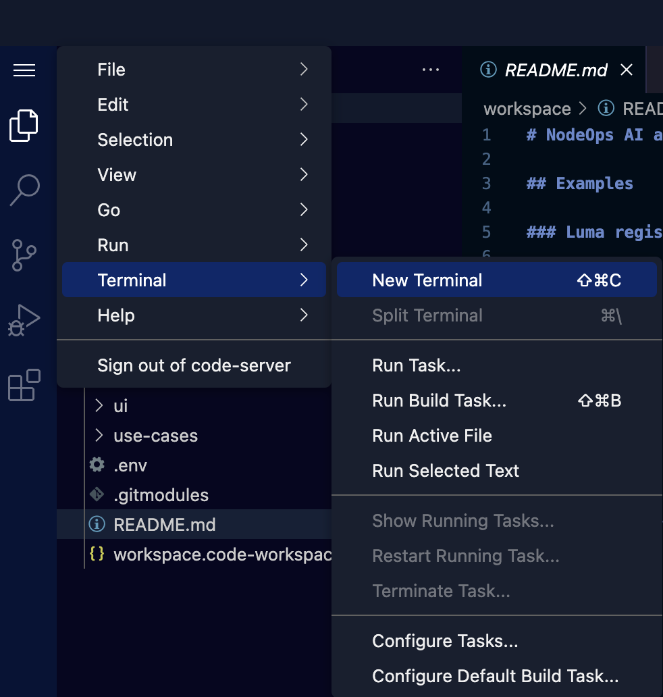Image resolution: width=663 pixels, height=697 pixels.
Task: Choose Run Task from the Terminal menu
Action: click(x=416, y=365)
